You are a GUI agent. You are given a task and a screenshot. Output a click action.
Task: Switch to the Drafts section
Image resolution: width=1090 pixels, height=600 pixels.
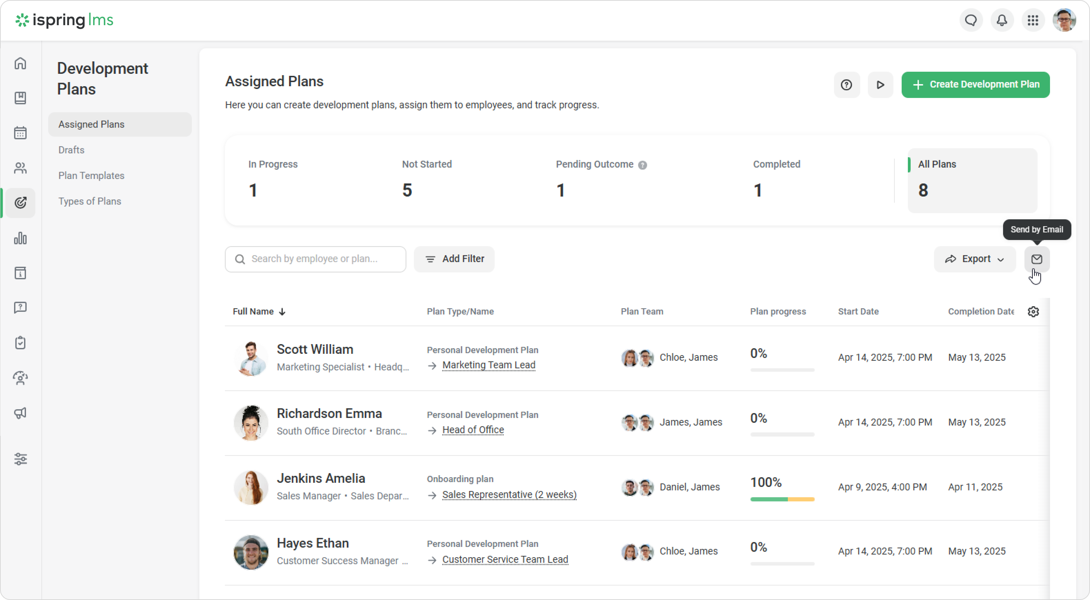pyautogui.click(x=71, y=150)
